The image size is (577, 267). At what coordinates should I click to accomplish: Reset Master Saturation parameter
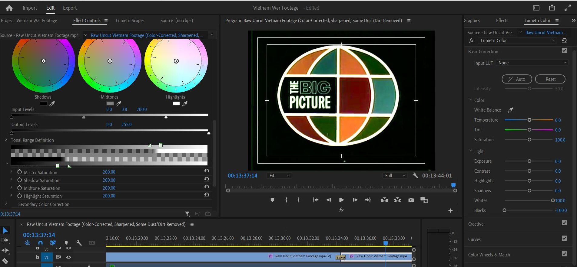click(206, 171)
